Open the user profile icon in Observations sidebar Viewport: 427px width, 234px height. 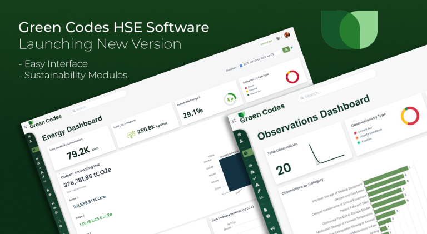[241, 141]
